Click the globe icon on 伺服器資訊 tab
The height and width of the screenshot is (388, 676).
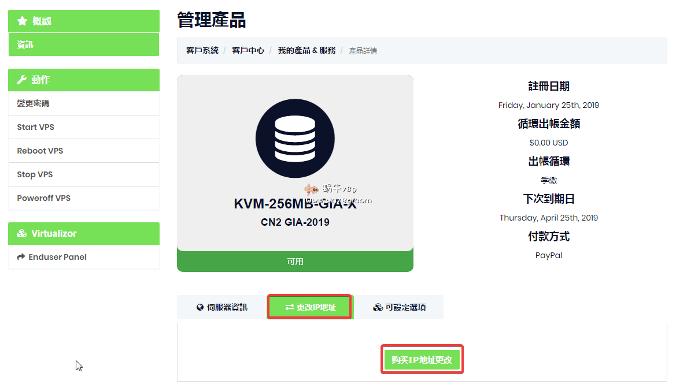point(200,307)
